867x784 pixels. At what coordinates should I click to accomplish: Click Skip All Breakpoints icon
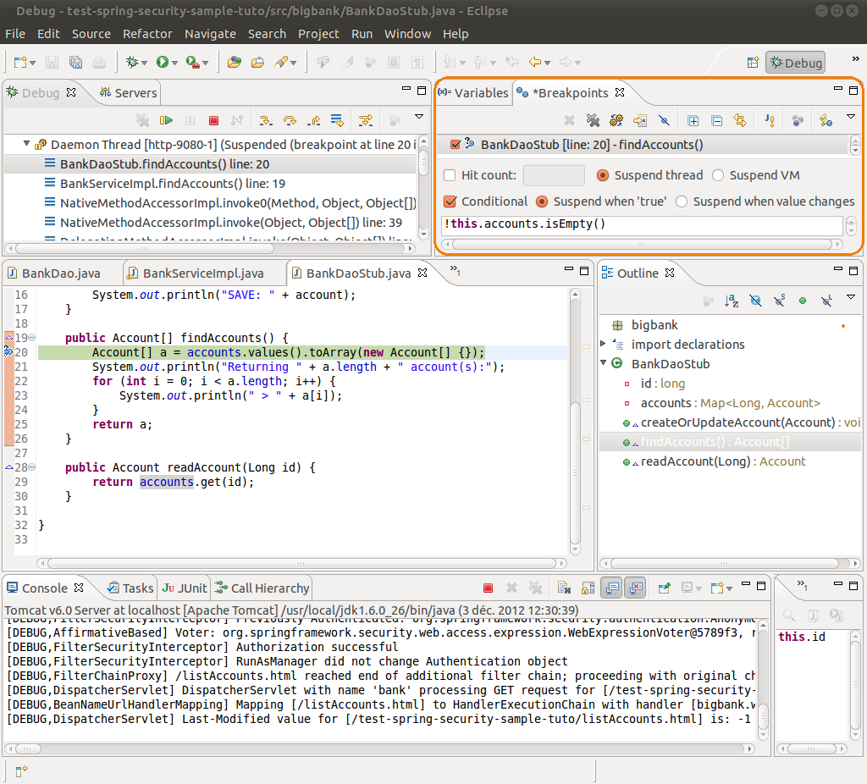pos(665,121)
